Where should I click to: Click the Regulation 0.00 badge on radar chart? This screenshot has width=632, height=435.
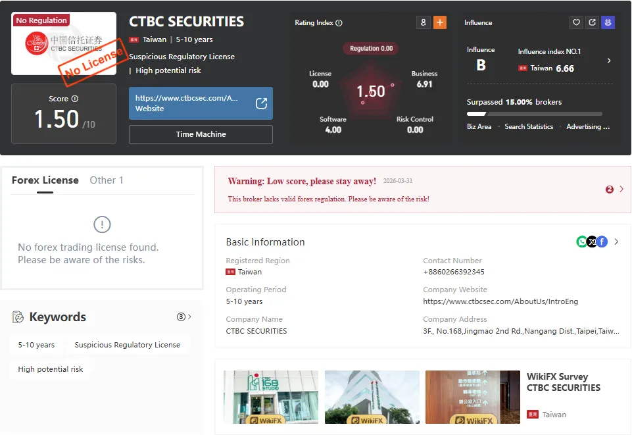(x=371, y=49)
